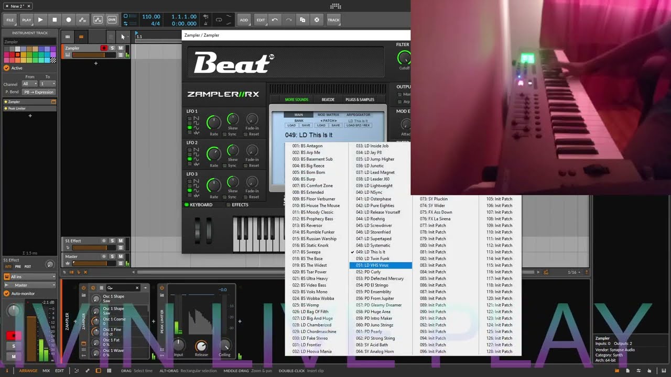Click the MORE SOUNDS button in Zampler
Image resolution: width=671 pixels, height=377 pixels.
click(297, 99)
